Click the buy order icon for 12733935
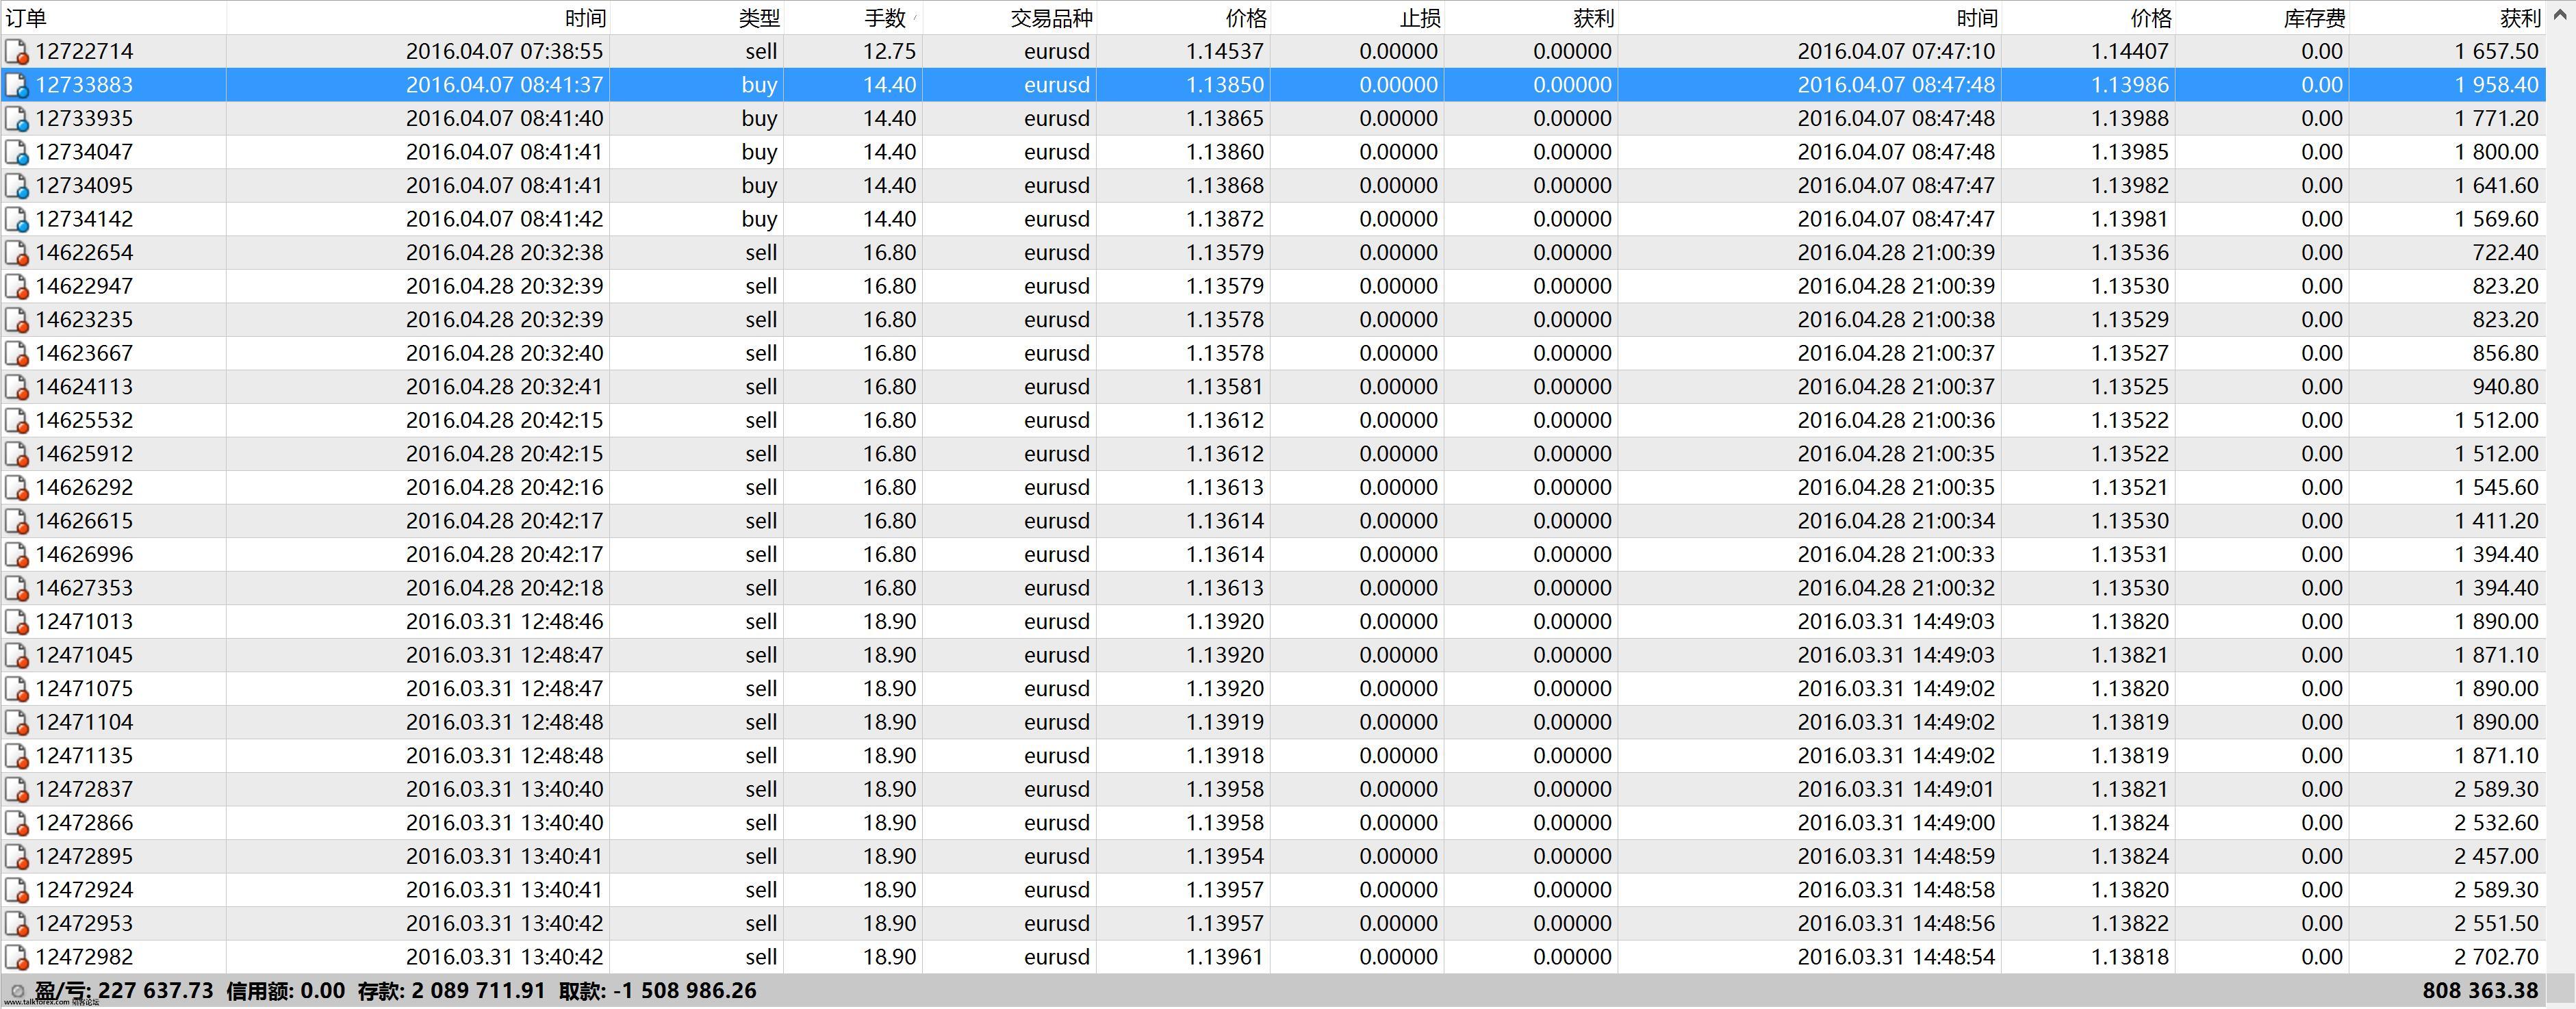This screenshot has width=2576, height=1009. click(17, 119)
